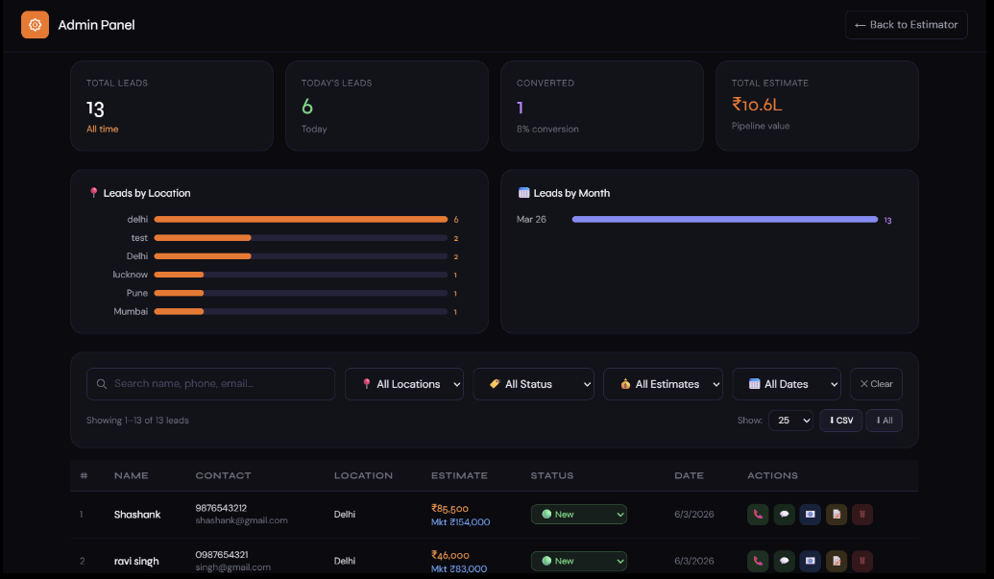Viewport: 994px width, 579px height.
Task: Change Shashank's status from New
Action: (x=578, y=515)
